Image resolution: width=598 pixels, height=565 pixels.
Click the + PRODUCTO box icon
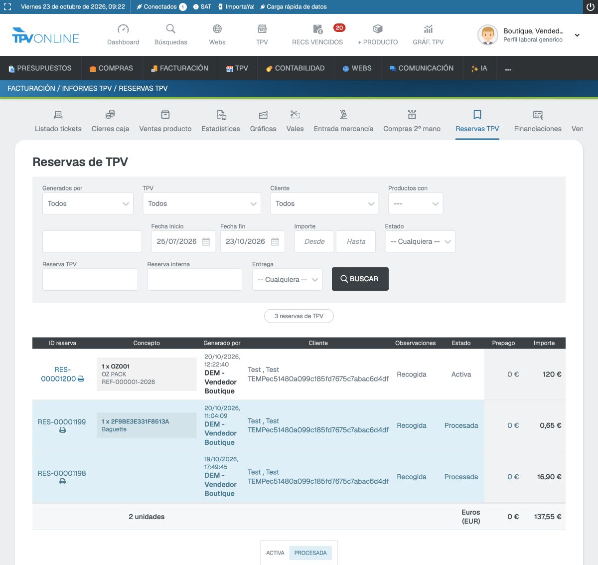[x=378, y=29]
